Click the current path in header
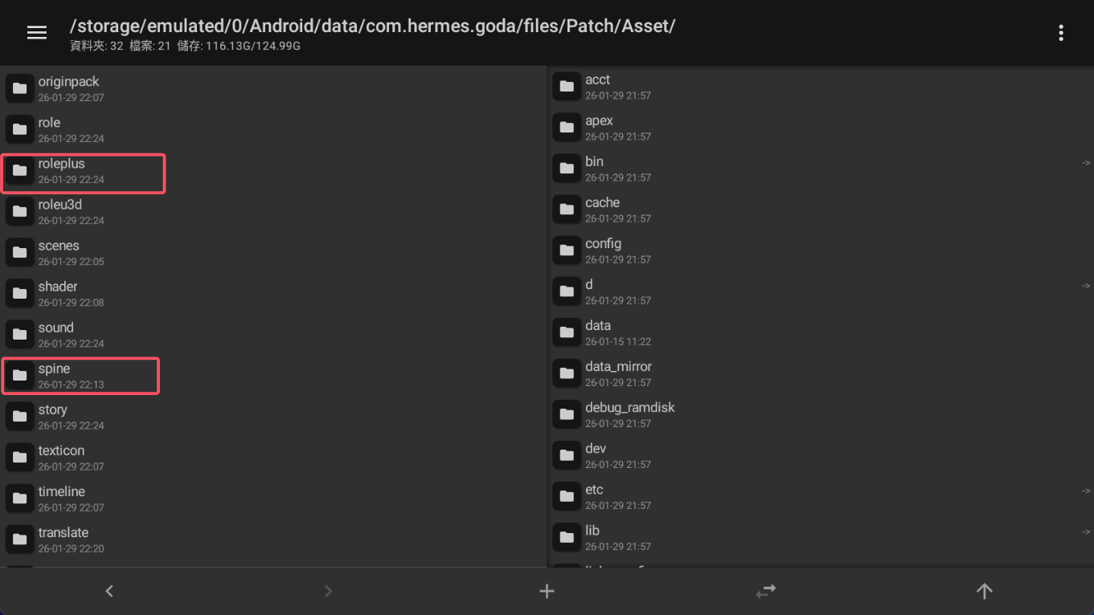Screen dimensions: 1094x615 point(372,26)
